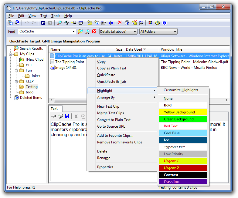This screenshot has width=238, height=198.
Task: Choose 'Copy as Plain Text' from context menu
Action: point(111,68)
